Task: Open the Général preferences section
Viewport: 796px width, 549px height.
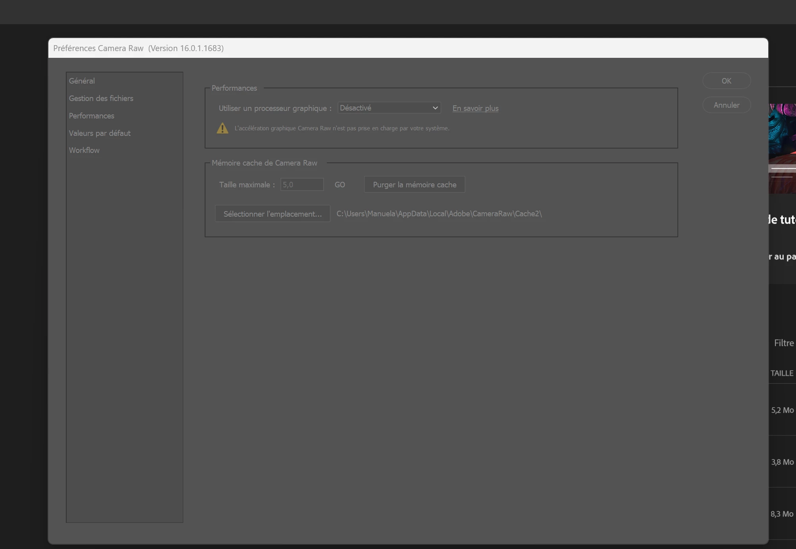Action: click(82, 81)
